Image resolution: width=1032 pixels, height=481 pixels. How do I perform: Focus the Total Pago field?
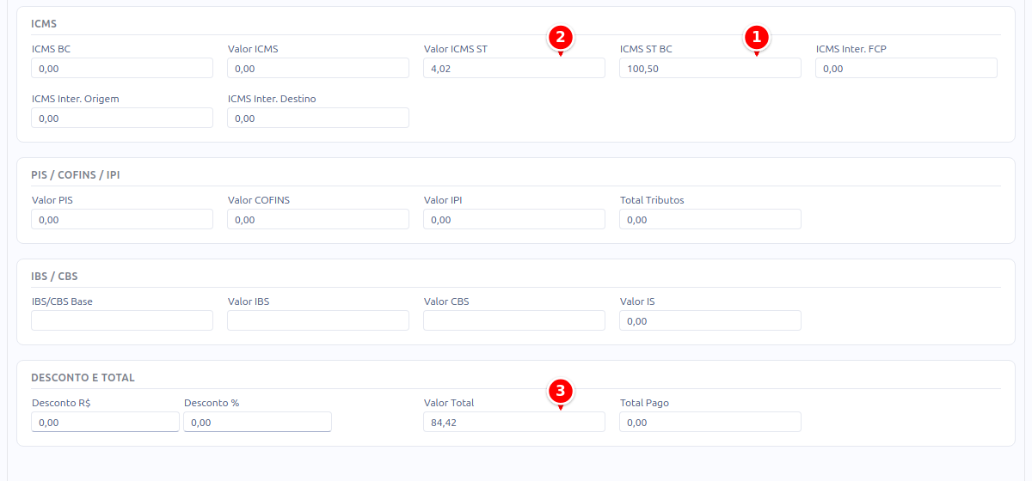coord(710,422)
